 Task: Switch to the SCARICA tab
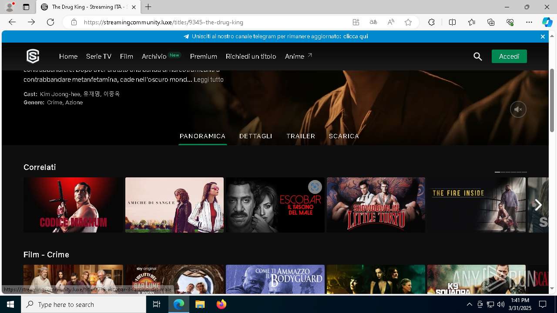click(x=344, y=136)
